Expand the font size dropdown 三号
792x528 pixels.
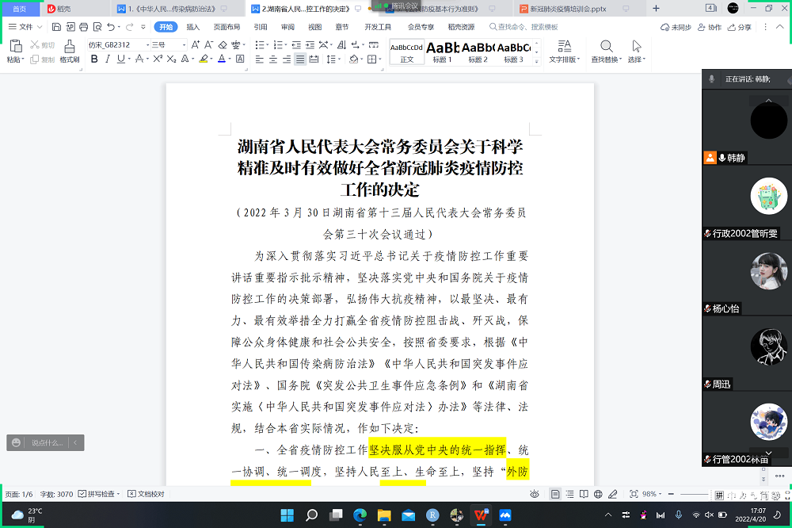184,45
